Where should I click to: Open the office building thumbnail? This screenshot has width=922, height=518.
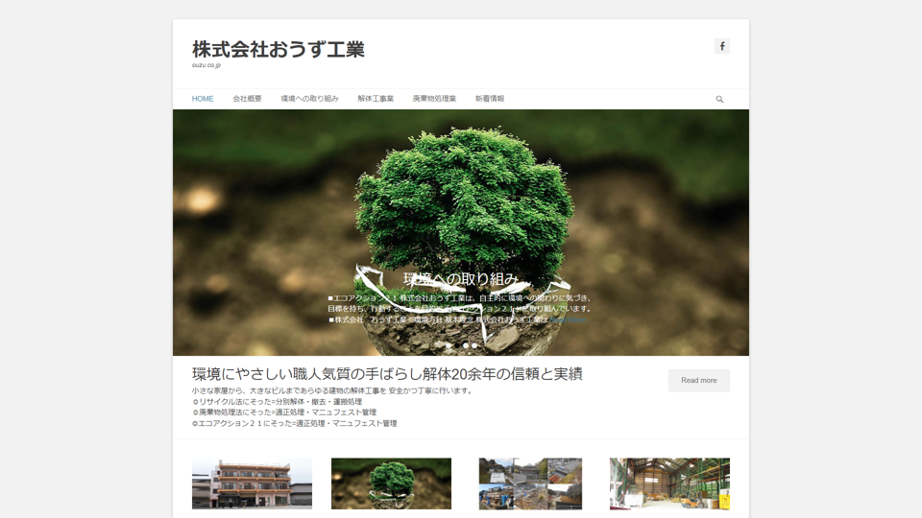252,483
